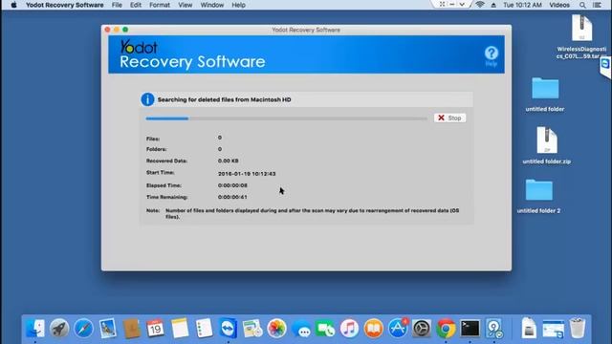
Task: Open System Preferences in the dock
Action: click(x=422, y=328)
